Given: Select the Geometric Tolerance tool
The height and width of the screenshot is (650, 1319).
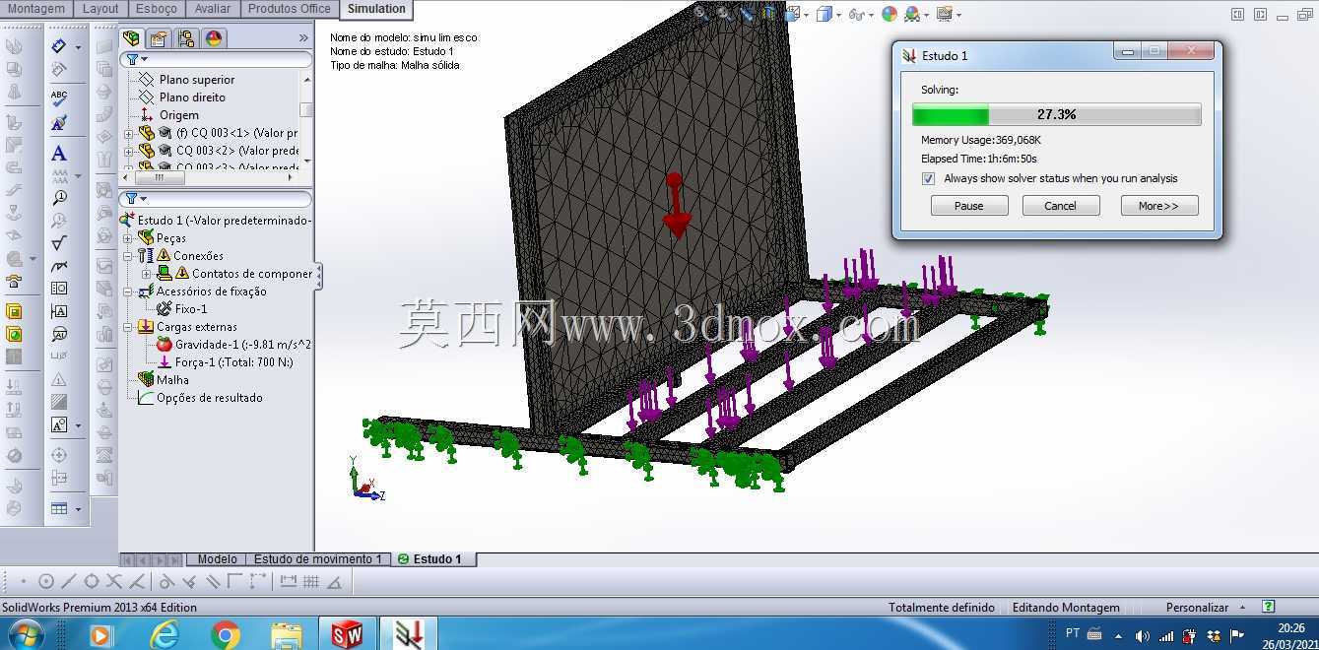Looking at the screenshot, I should [x=58, y=289].
